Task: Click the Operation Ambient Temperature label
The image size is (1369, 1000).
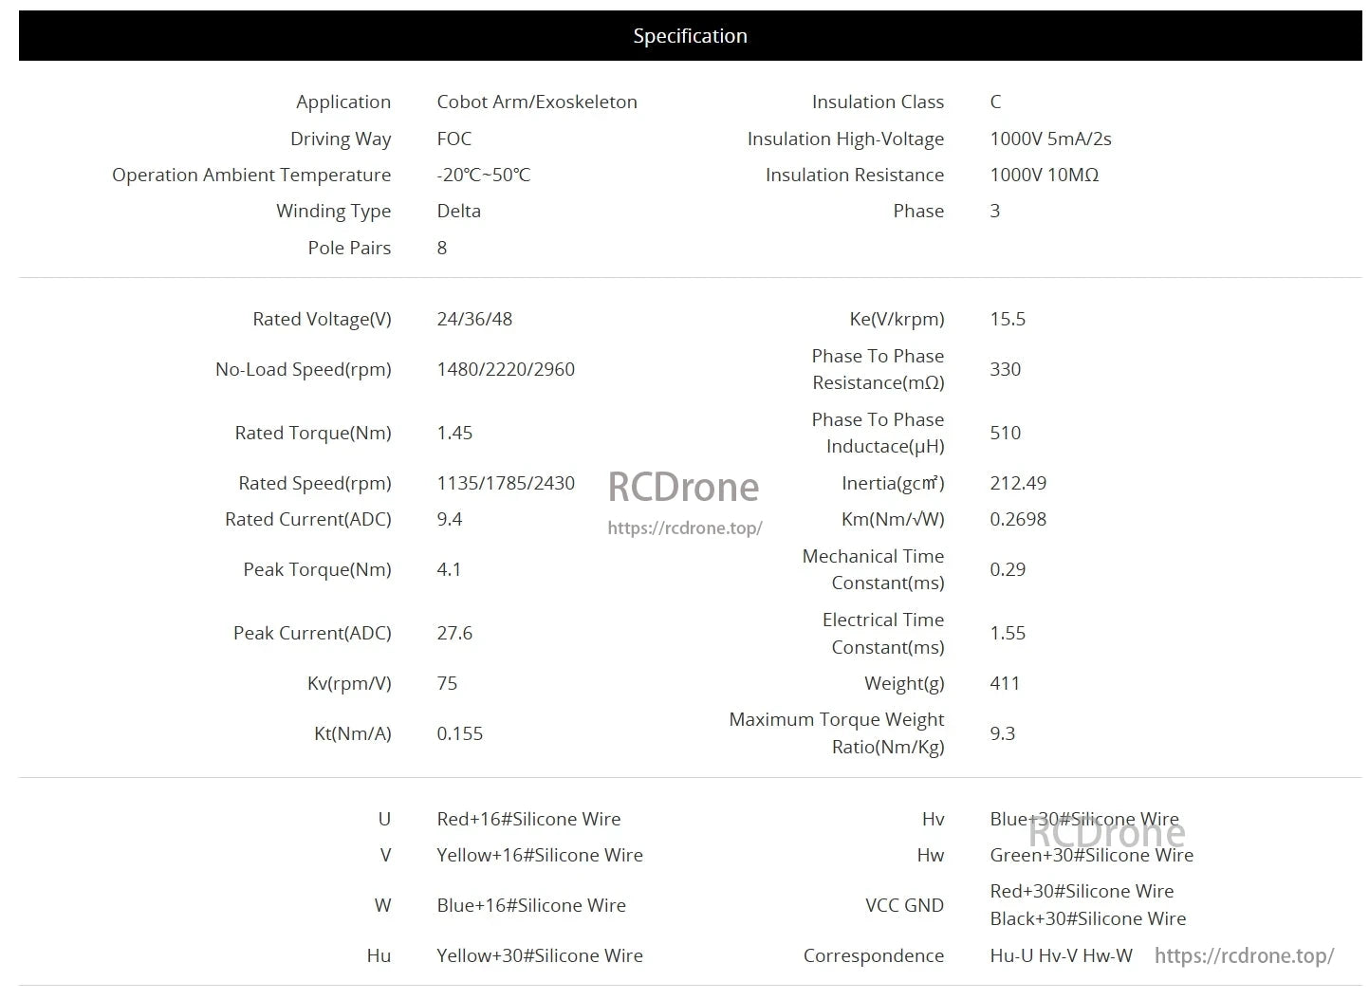Action: pyautogui.click(x=251, y=175)
